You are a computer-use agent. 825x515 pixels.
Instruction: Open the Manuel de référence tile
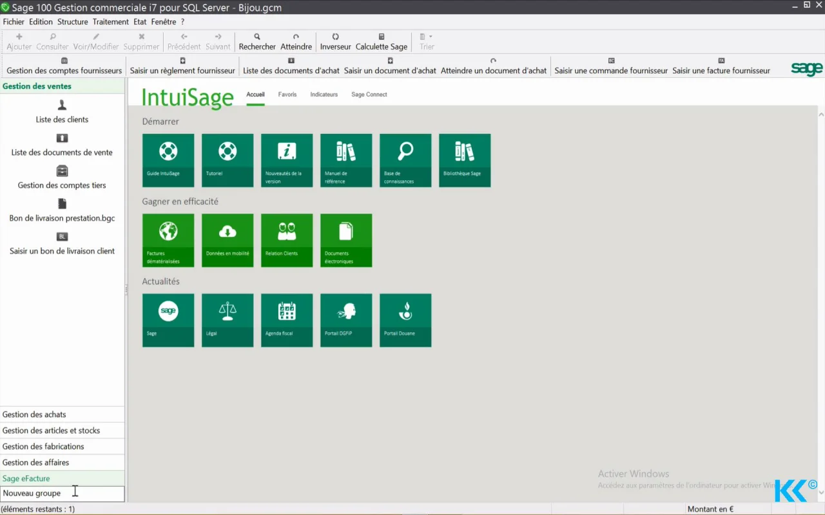pos(346,160)
